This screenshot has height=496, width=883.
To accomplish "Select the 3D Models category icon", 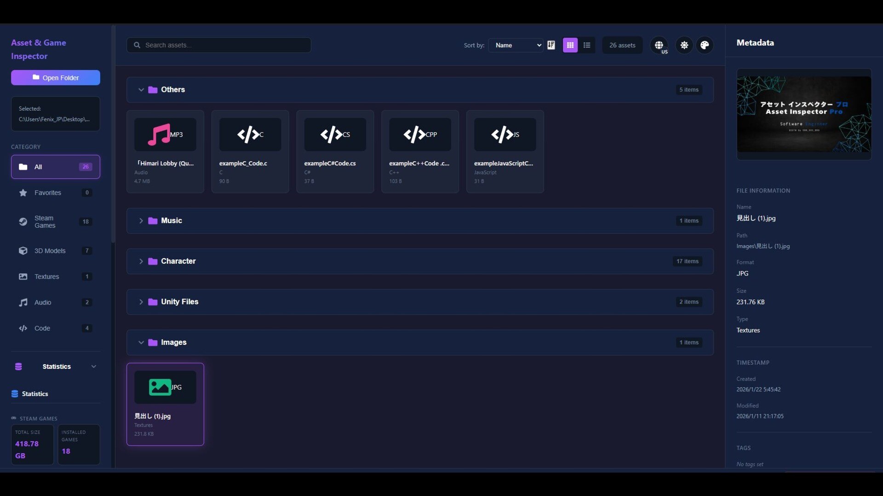I will click(23, 251).
